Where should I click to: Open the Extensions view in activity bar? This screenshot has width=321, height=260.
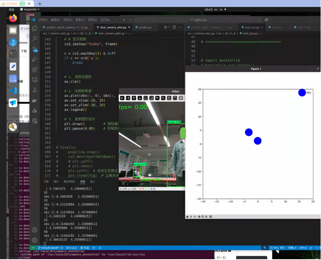(35, 70)
